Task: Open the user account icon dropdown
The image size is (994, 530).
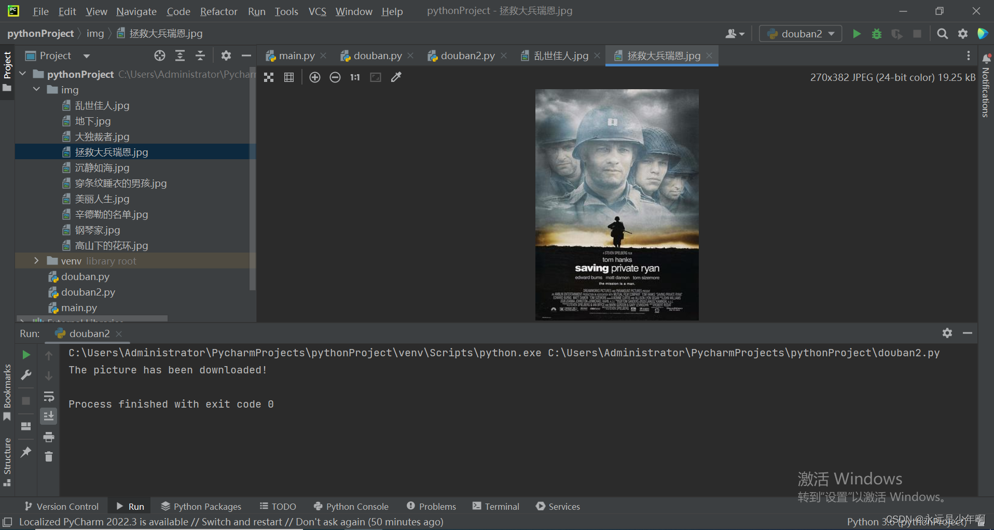Action: tap(735, 34)
